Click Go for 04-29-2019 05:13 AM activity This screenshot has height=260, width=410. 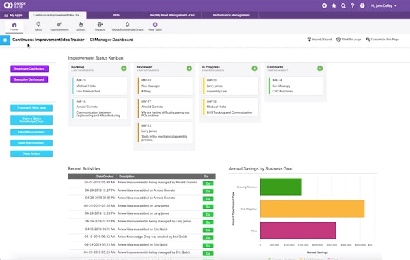coord(208,246)
